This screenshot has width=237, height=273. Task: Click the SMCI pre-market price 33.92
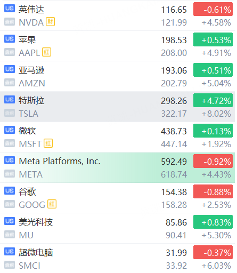tap(176, 266)
